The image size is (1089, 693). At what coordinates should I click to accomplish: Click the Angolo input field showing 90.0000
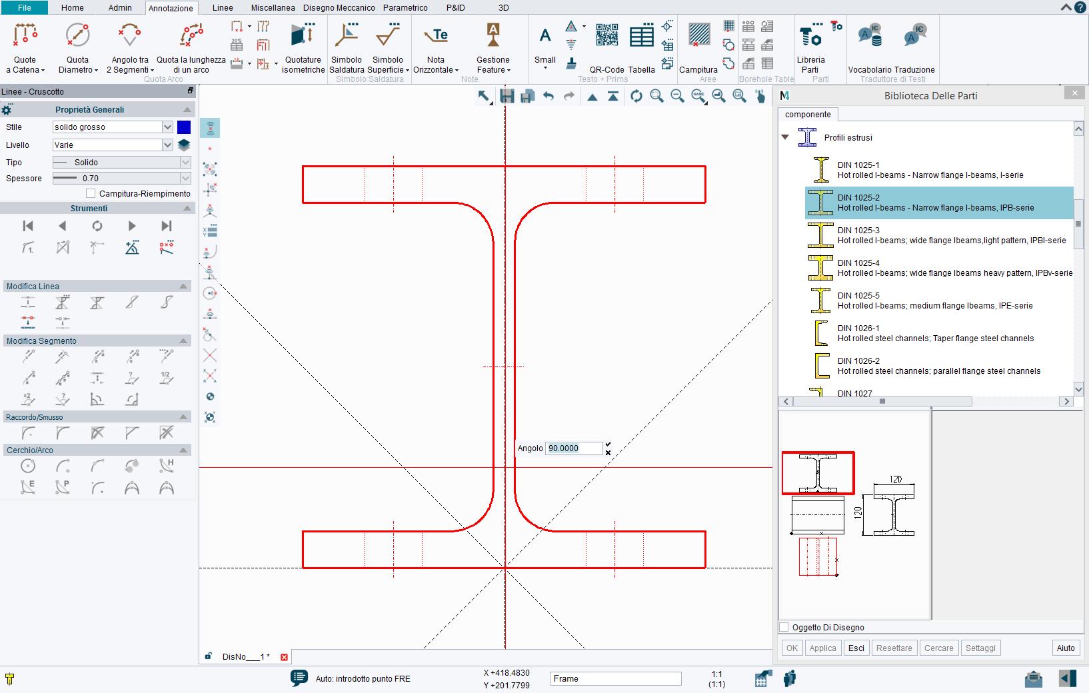pyautogui.click(x=574, y=448)
